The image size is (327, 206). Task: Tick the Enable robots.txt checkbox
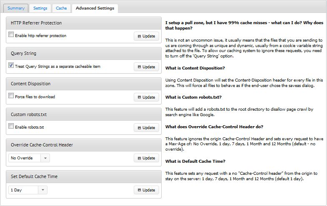[x=11, y=126]
